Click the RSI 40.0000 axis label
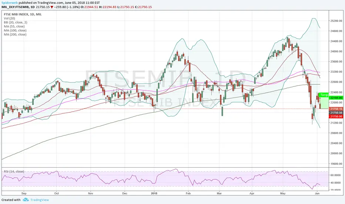The width and height of the screenshot is (345, 204). point(335,183)
